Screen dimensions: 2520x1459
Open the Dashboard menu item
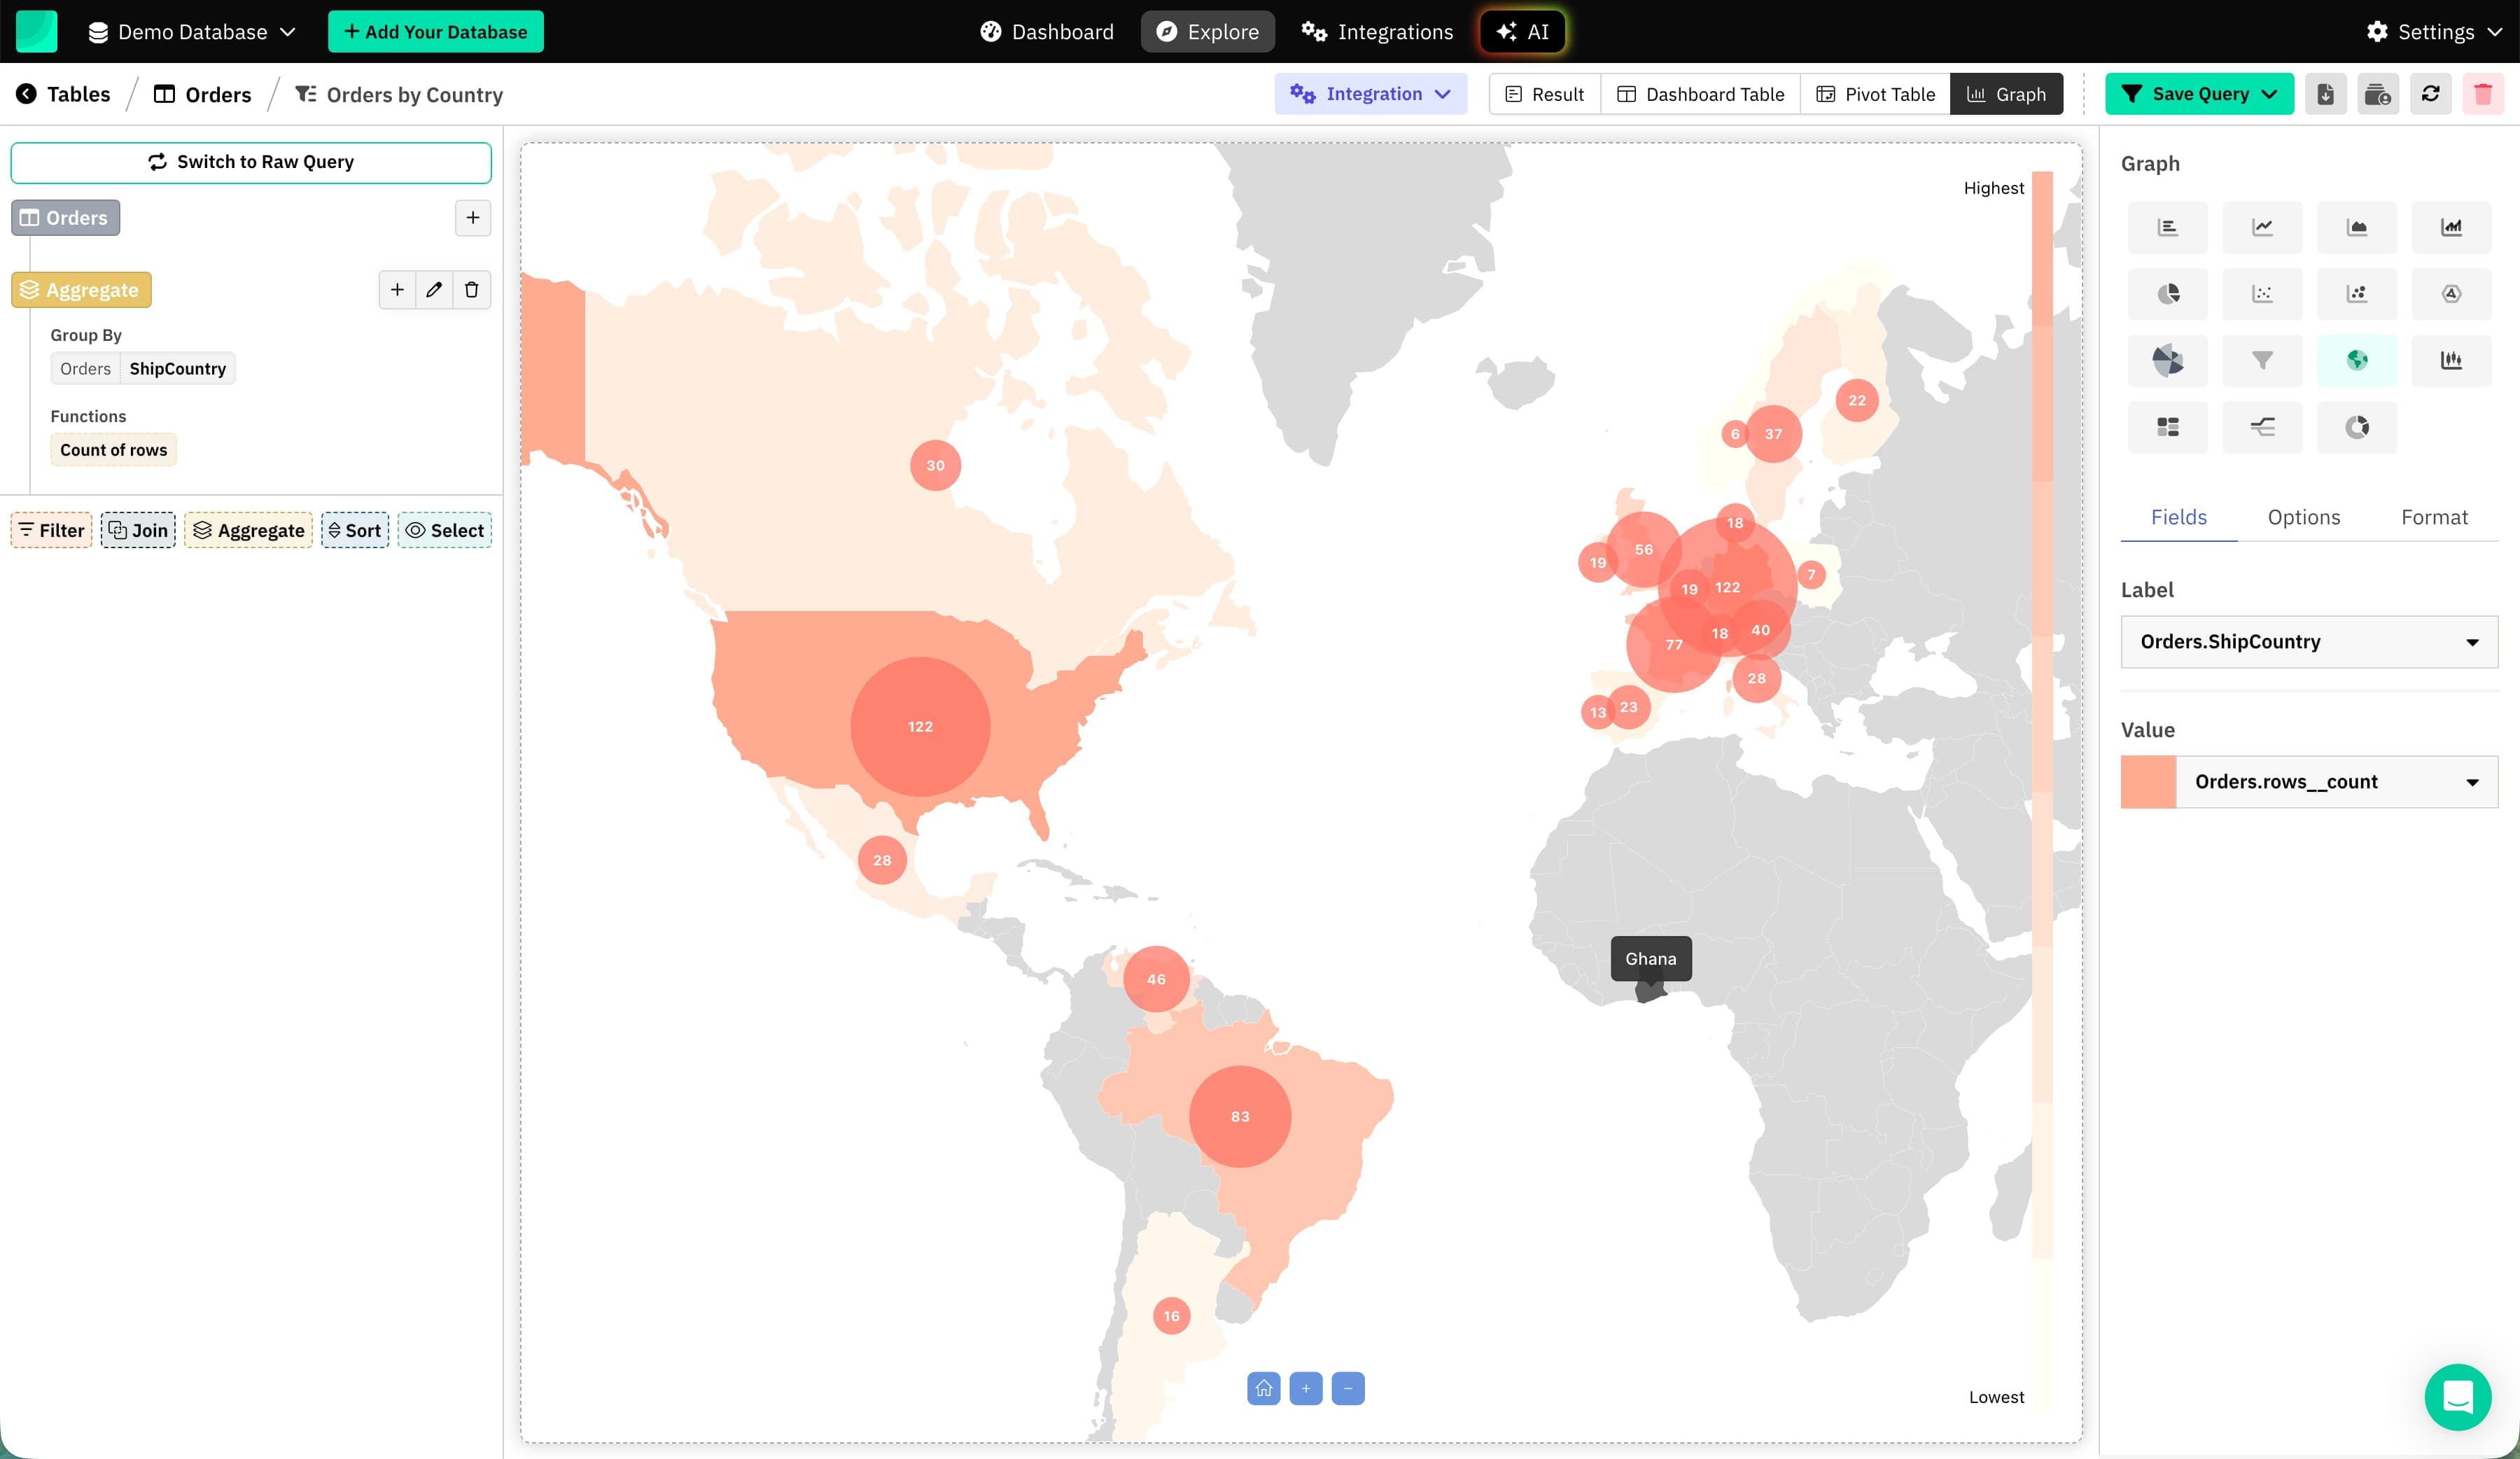[1046, 32]
